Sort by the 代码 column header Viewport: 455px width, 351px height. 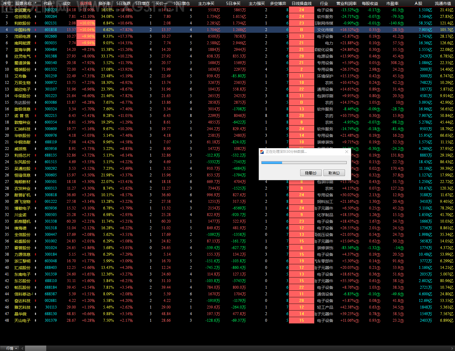[x=48, y=3]
